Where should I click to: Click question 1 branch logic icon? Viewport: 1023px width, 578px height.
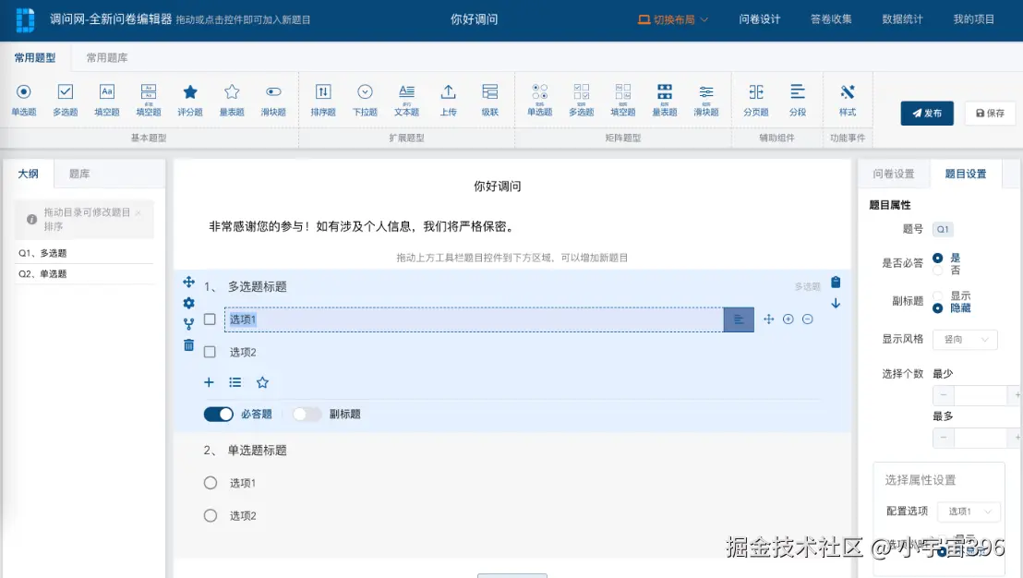point(188,324)
